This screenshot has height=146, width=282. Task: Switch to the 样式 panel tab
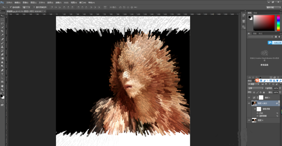coord(261,33)
